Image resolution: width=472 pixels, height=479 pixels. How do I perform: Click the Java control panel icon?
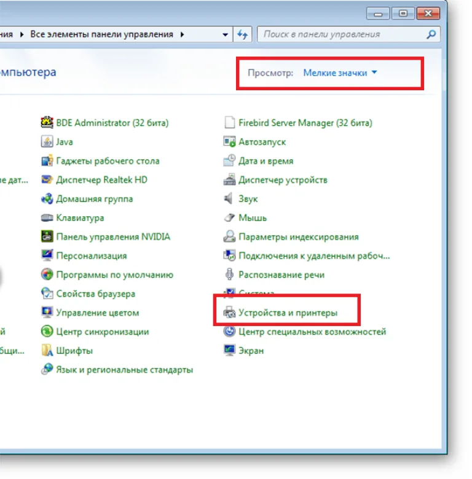coord(47,142)
